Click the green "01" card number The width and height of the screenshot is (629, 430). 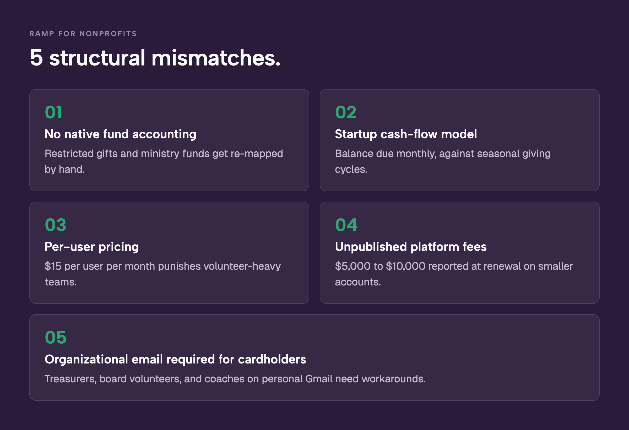tap(53, 112)
